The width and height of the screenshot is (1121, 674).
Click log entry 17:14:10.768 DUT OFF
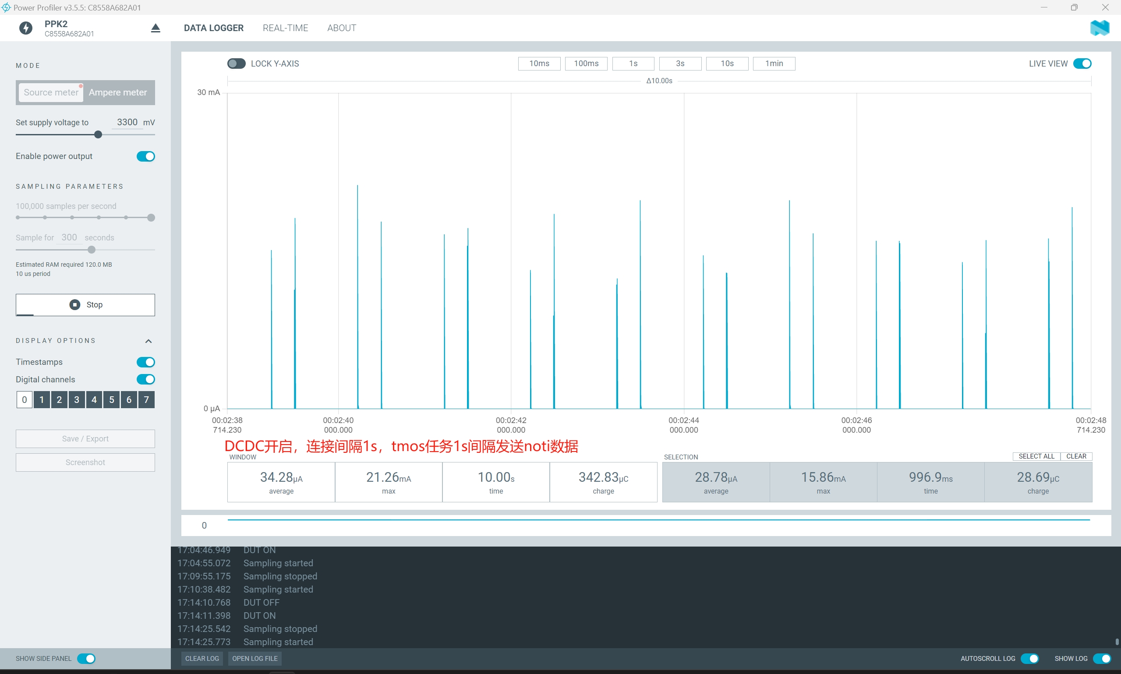coord(229,603)
